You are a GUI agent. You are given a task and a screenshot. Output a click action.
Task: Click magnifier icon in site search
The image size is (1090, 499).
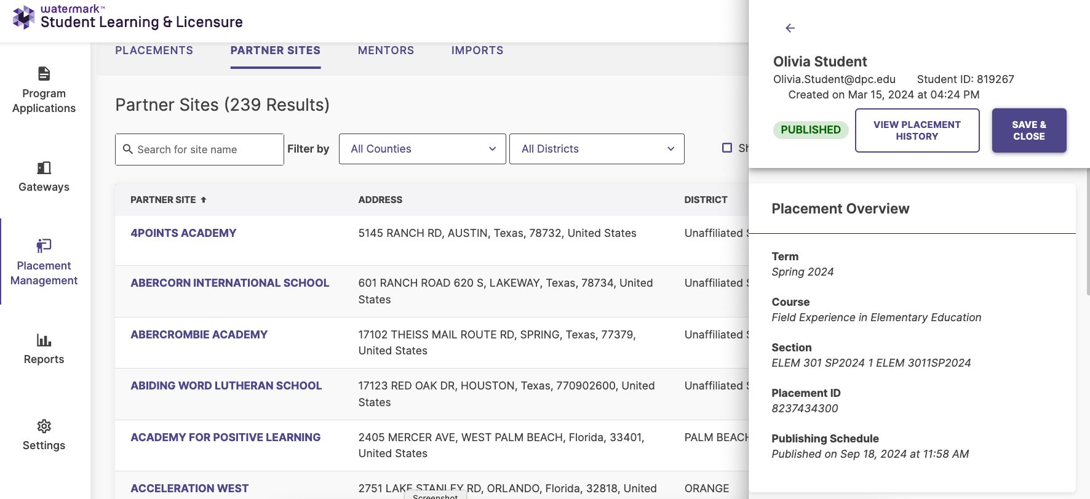pyautogui.click(x=128, y=149)
